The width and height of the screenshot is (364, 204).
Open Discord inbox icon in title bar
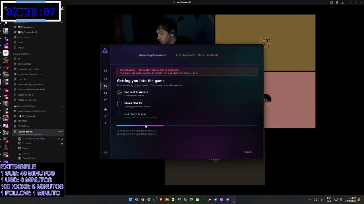coord(332,2)
